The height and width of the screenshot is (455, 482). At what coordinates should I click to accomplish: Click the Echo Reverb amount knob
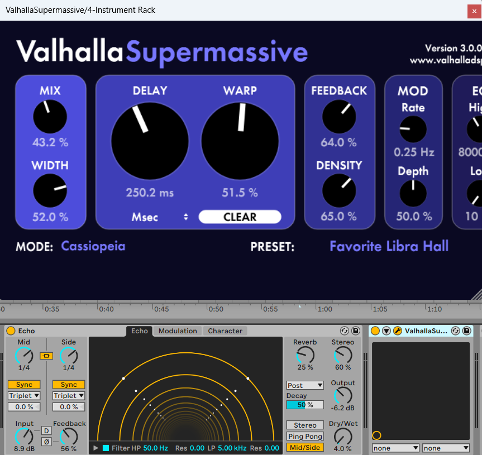point(305,356)
